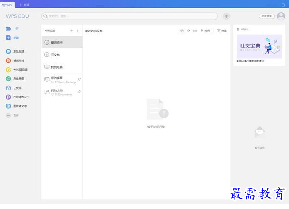289x209 pixels.
Task: Open 意见反馈 feedback app
Action: (x=15, y=51)
